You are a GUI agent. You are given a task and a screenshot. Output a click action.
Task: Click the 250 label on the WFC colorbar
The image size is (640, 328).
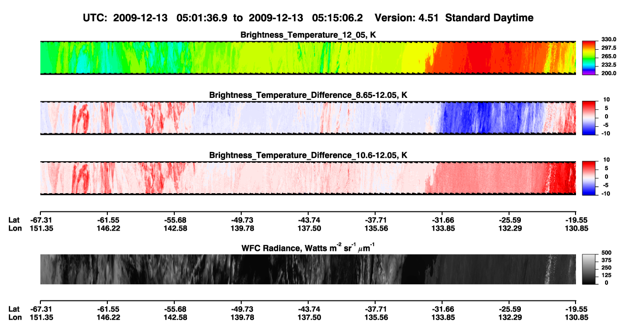pyautogui.click(x=606, y=268)
